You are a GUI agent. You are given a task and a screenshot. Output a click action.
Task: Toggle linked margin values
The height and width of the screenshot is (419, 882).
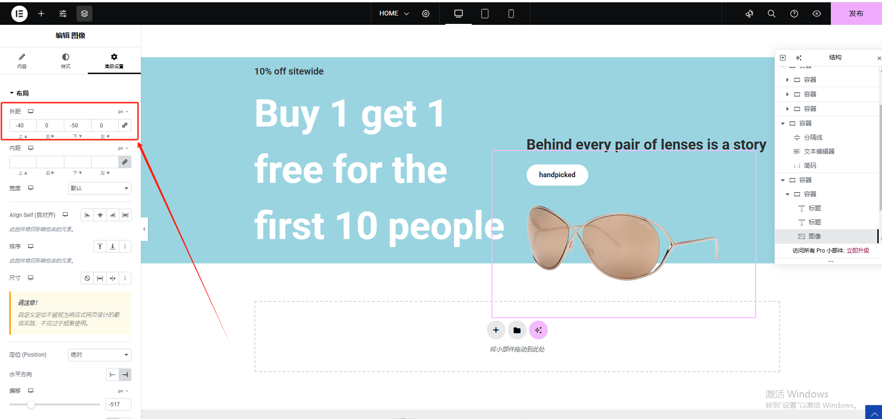pyautogui.click(x=125, y=125)
